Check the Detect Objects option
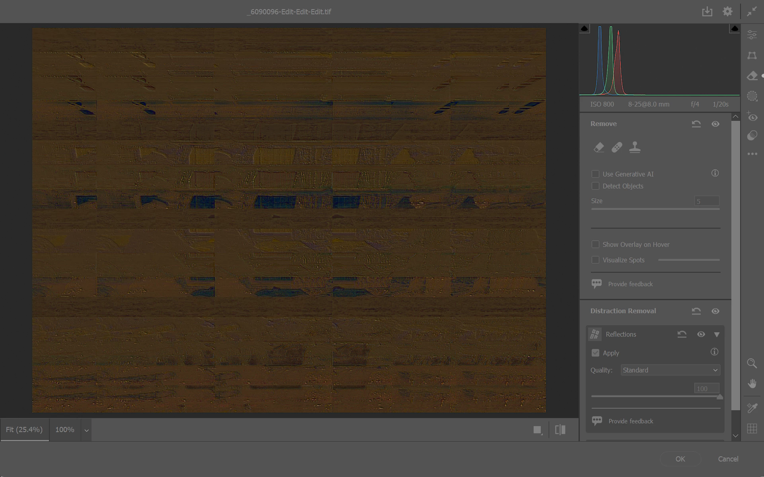Image resolution: width=764 pixels, height=477 pixels. click(x=595, y=186)
